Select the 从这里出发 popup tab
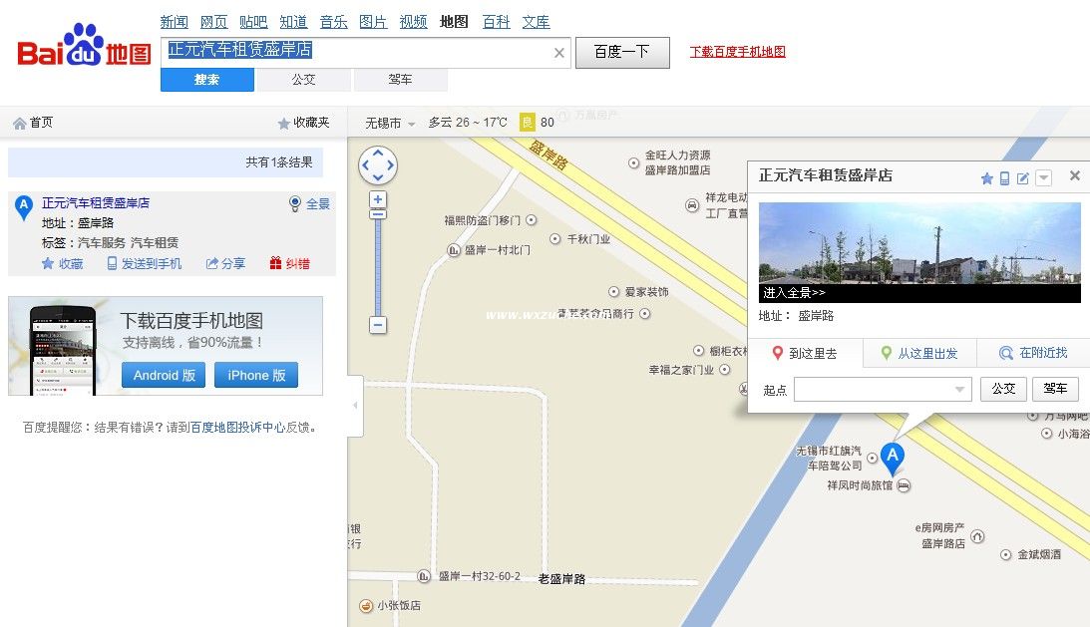 [919, 353]
